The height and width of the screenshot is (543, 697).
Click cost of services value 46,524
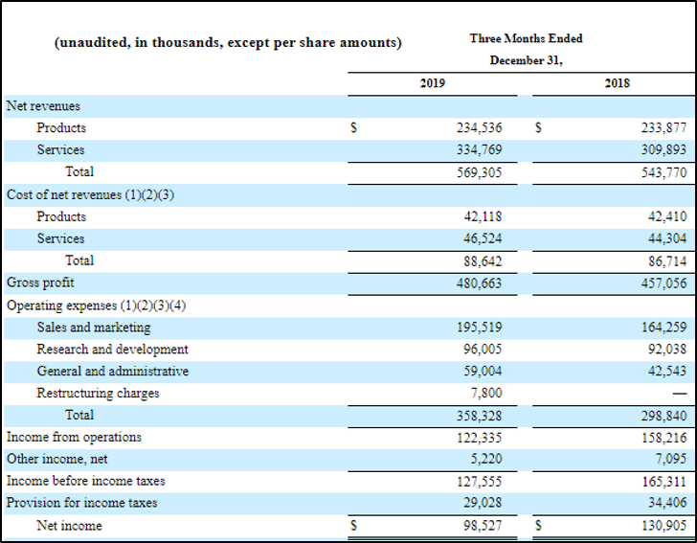(x=483, y=238)
